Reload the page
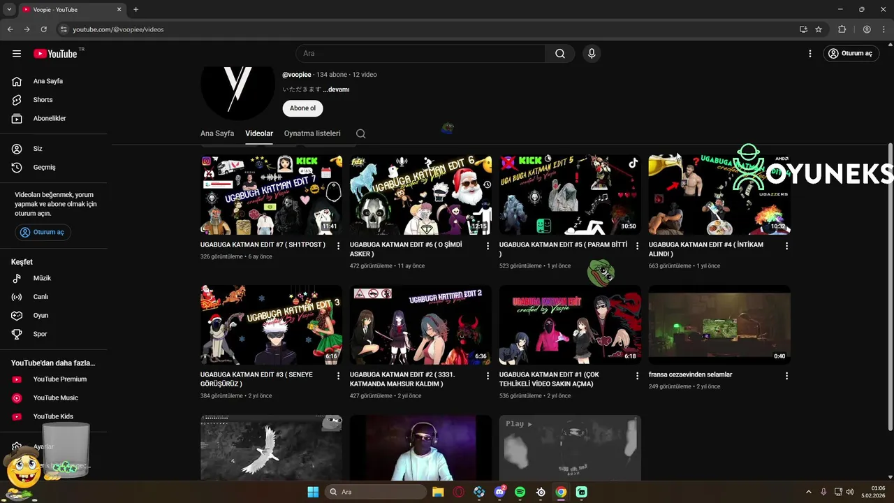This screenshot has width=894, height=503. (43, 29)
